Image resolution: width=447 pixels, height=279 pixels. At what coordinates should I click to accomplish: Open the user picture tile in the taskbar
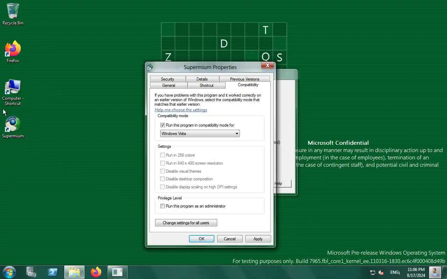tap(435, 272)
